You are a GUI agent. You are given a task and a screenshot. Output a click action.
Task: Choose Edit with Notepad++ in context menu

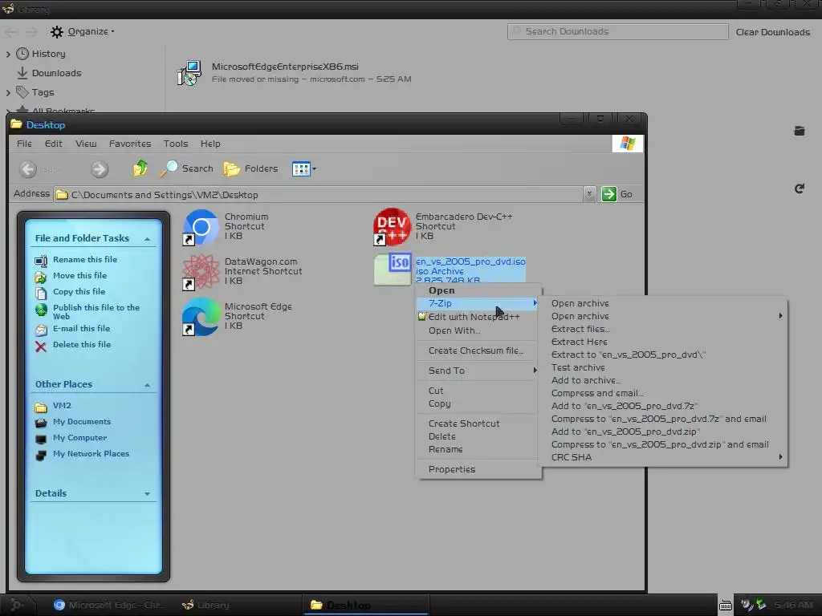(478, 317)
